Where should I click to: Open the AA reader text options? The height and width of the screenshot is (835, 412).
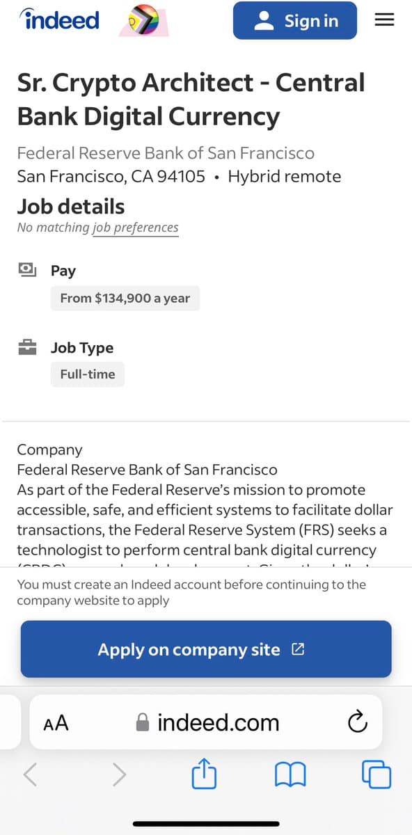(x=56, y=723)
